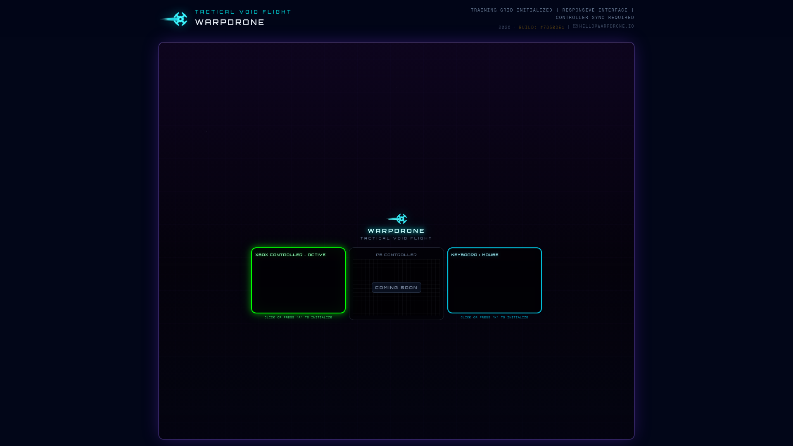Click 'Controller Sync Required' status text
The width and height of the screenshot is (793, 446).
[x=595, y=18]
